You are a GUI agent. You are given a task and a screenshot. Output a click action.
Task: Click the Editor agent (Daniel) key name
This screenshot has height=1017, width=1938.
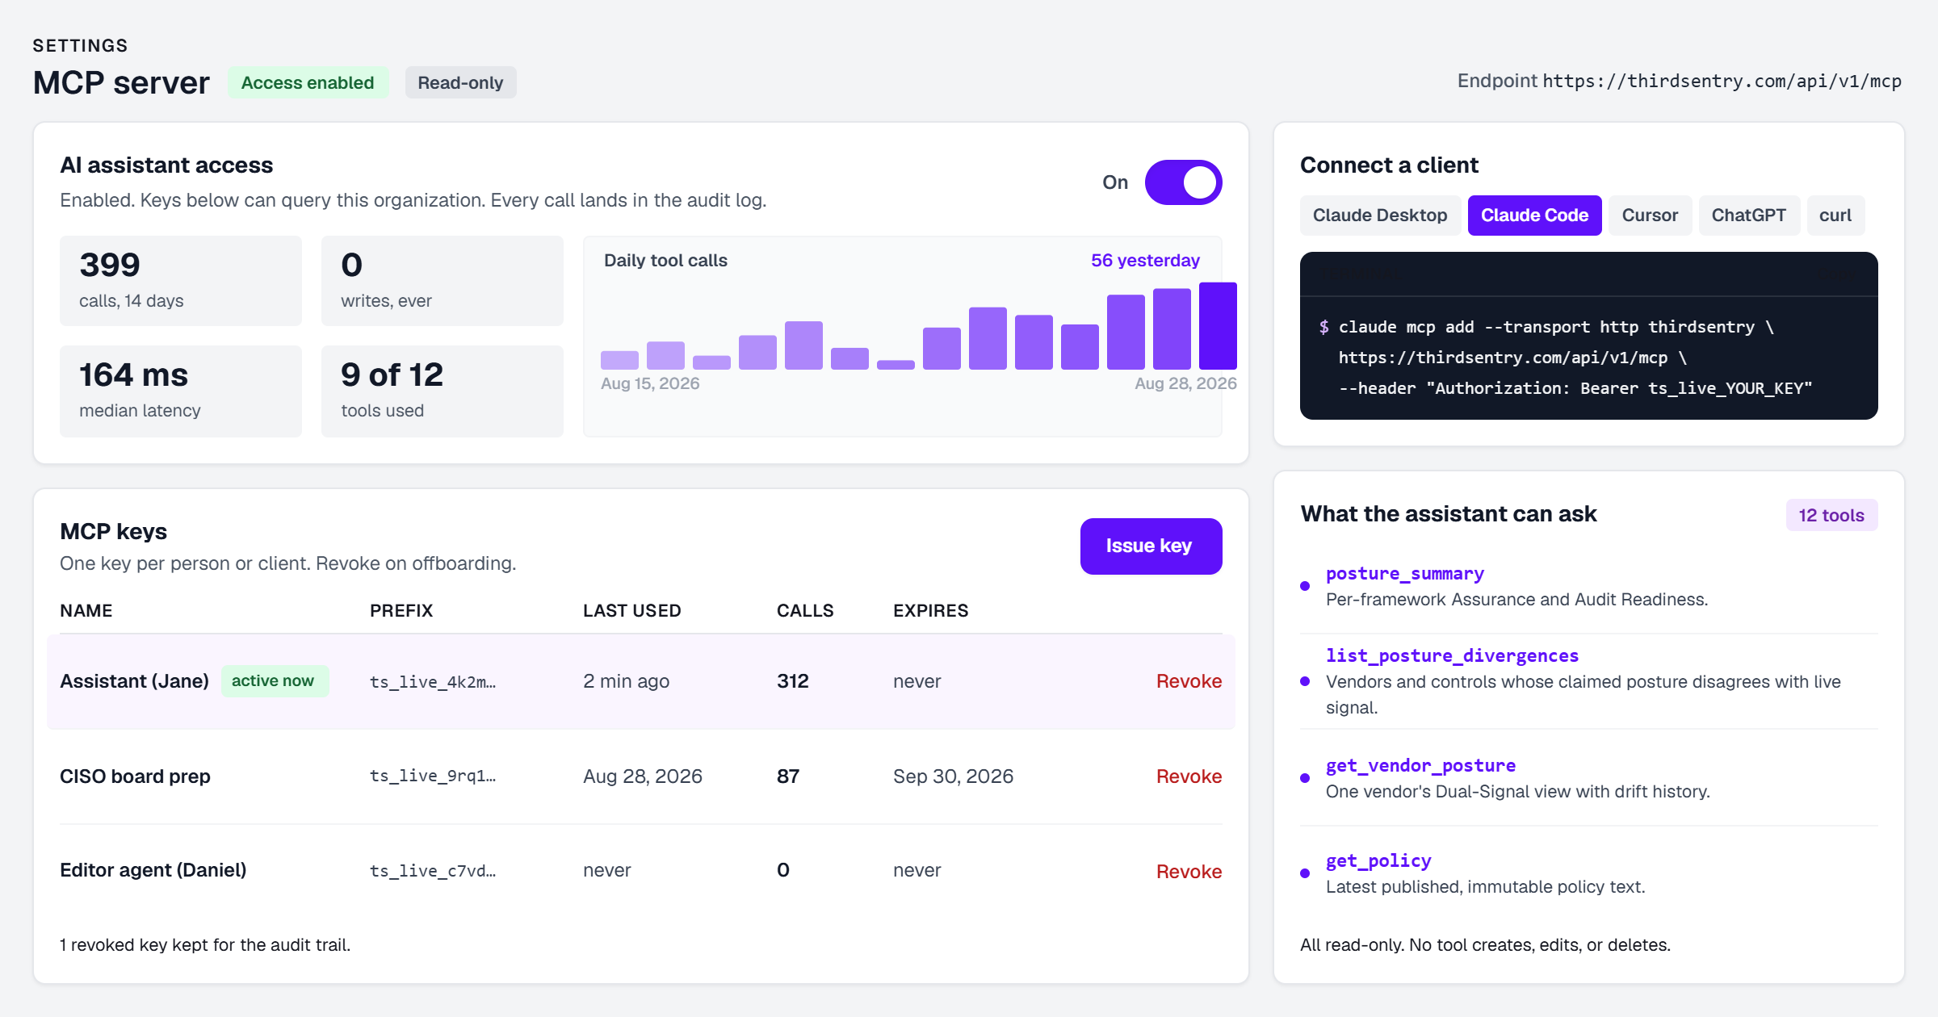(153, 870)
